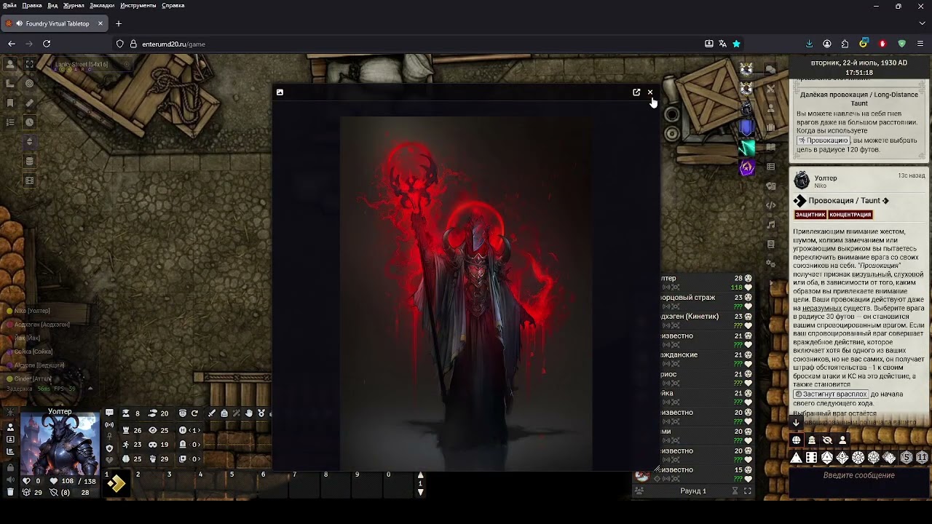Open spells wand icon in HUD

(237, 413)
